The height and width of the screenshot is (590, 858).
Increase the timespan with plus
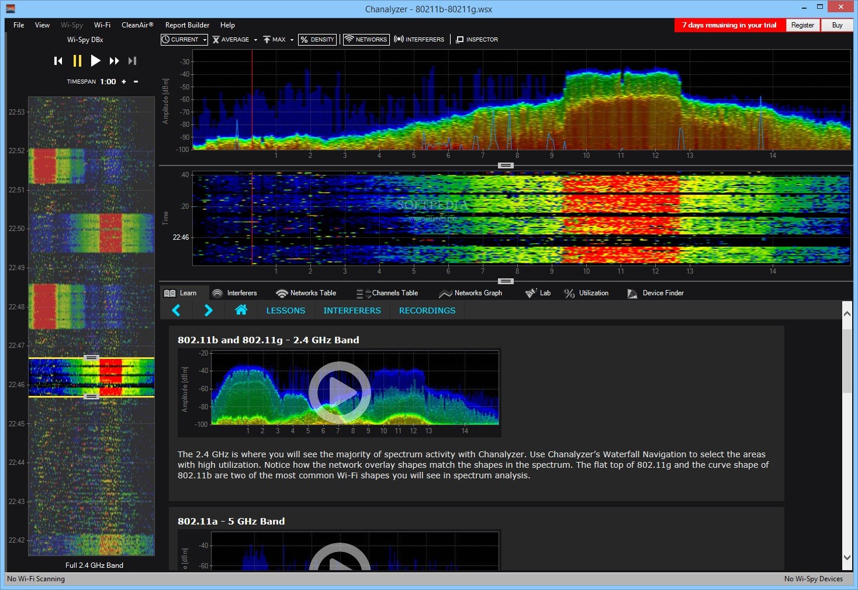124,82
